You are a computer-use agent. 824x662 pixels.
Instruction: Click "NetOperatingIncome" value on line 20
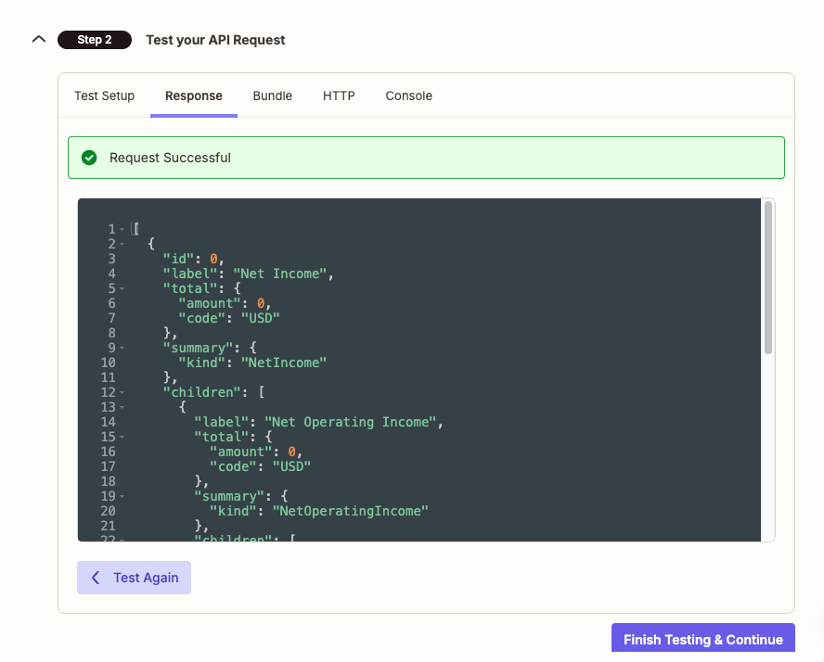(351, 511)
